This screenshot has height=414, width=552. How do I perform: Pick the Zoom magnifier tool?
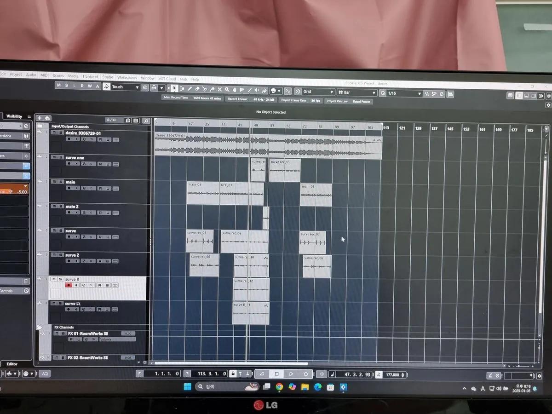coord(227,90)
